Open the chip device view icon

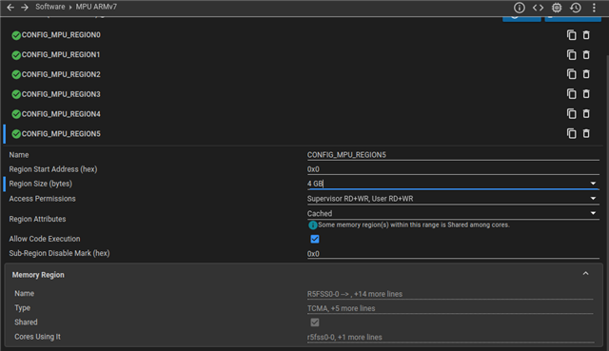(x=557, y=8)
